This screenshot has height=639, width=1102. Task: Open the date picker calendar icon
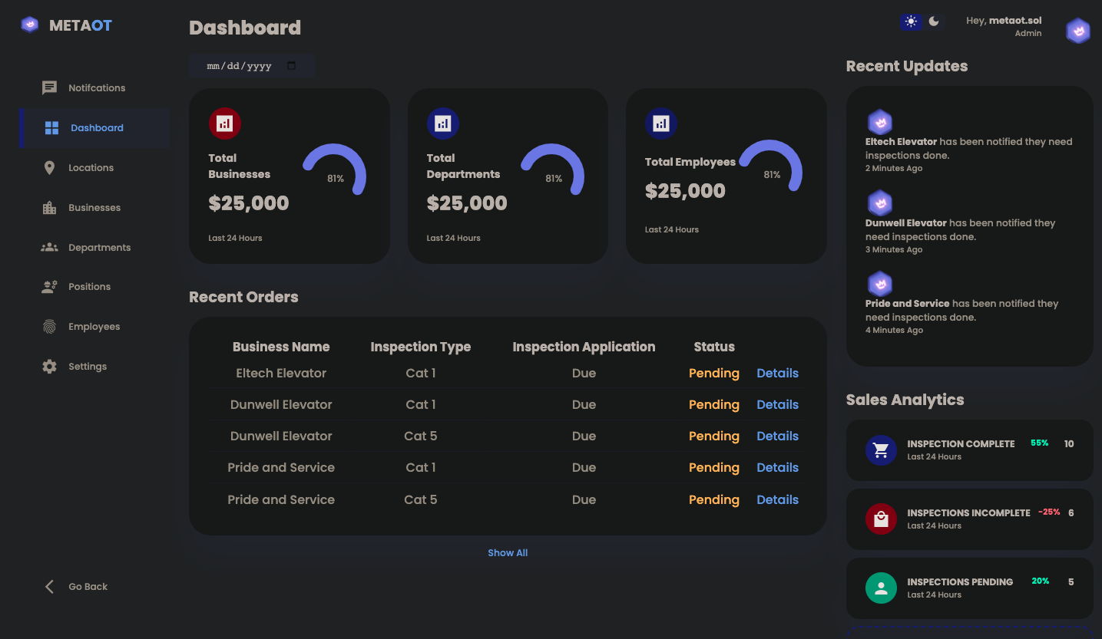pos(291,66)
